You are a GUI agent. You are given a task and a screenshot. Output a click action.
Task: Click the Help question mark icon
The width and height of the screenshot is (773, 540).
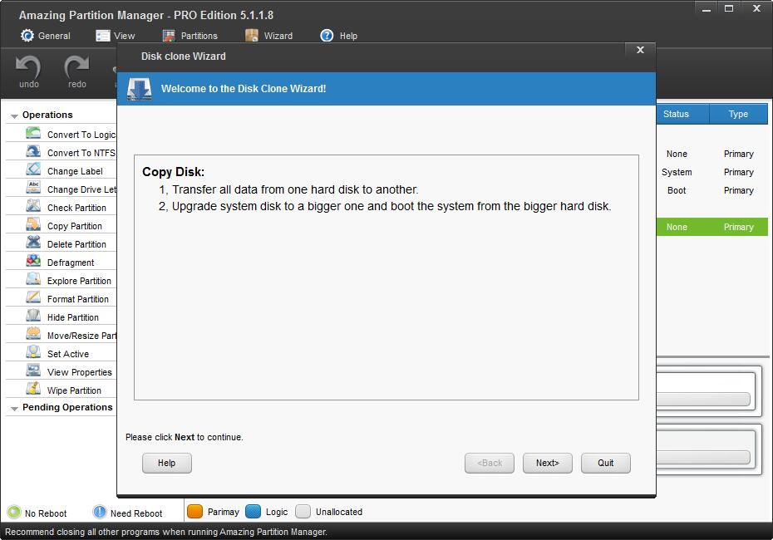click(327, 36)
